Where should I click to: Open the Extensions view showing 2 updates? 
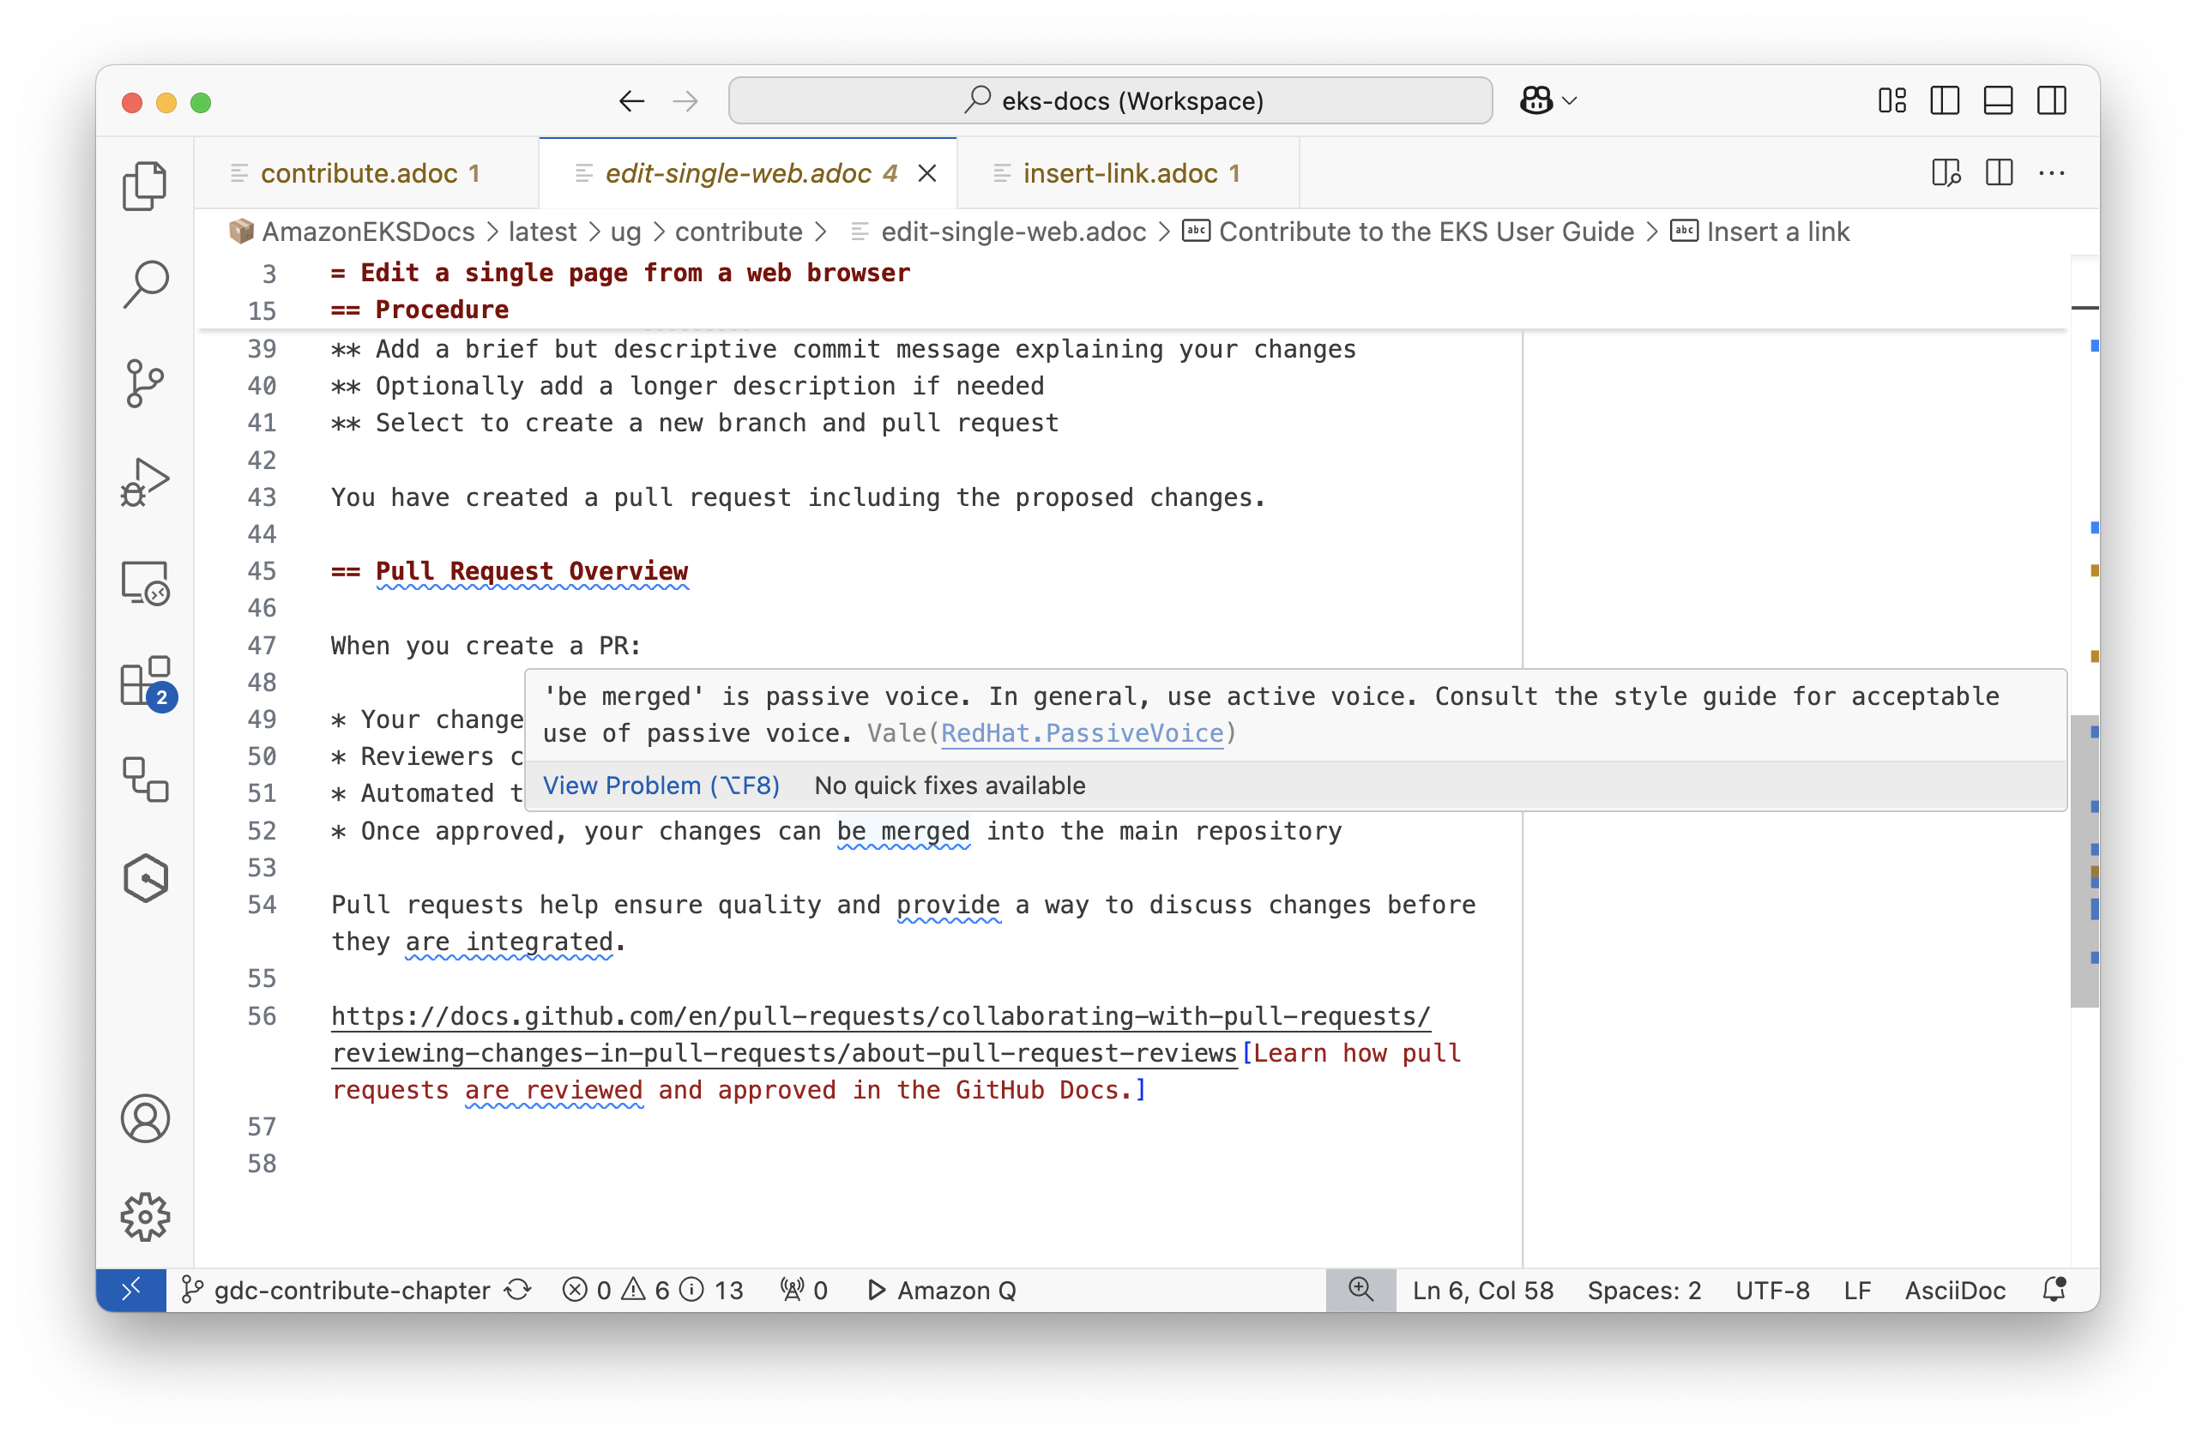tap(145, 683)
